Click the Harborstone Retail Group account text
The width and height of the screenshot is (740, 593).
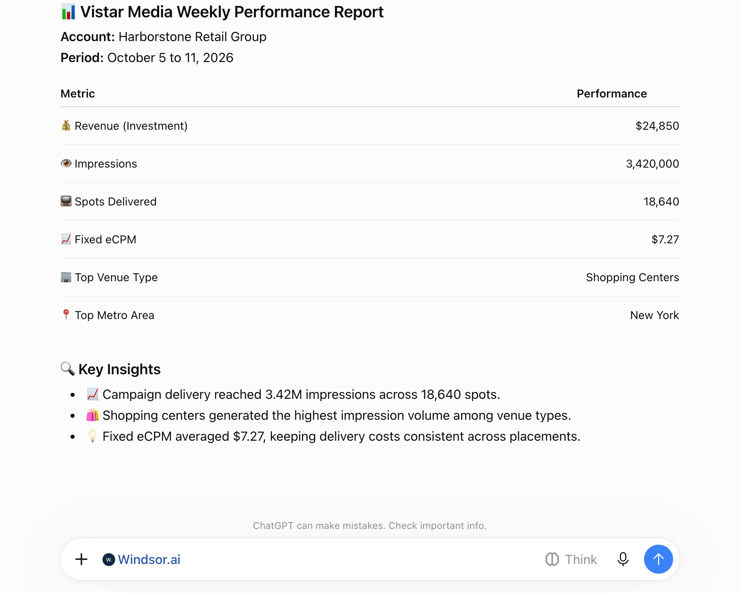click(x=193, y=37)
